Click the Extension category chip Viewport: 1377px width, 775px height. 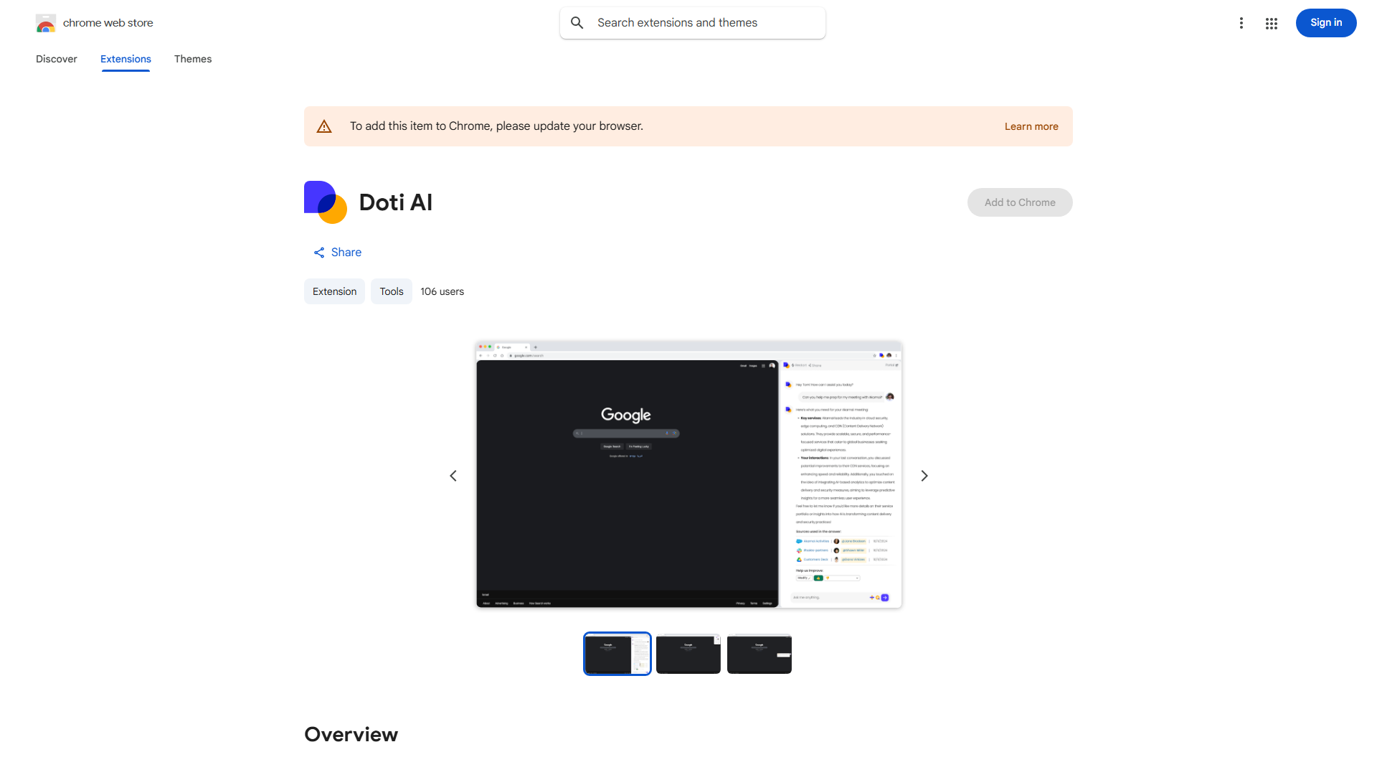pos(334,291)
